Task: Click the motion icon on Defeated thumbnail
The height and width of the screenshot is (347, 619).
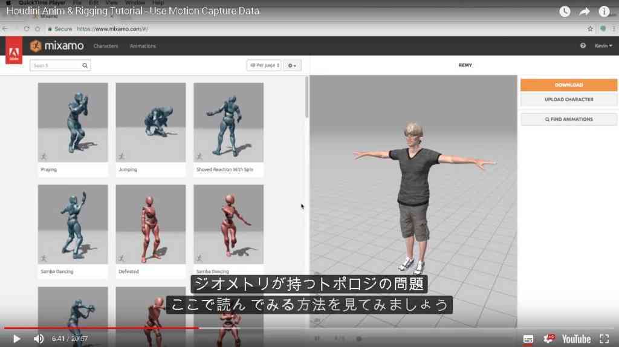Action: point(122,258)
